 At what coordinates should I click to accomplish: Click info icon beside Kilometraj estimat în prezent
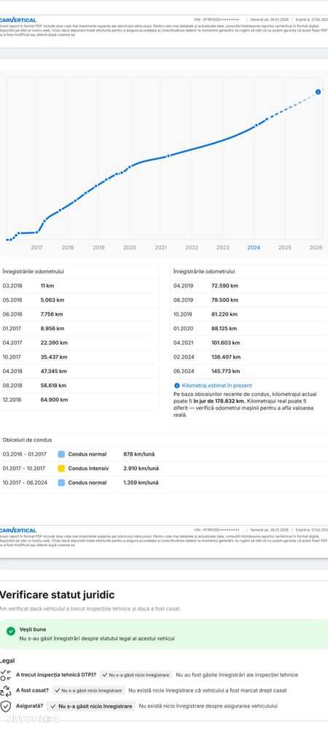(x=176, y=386)
